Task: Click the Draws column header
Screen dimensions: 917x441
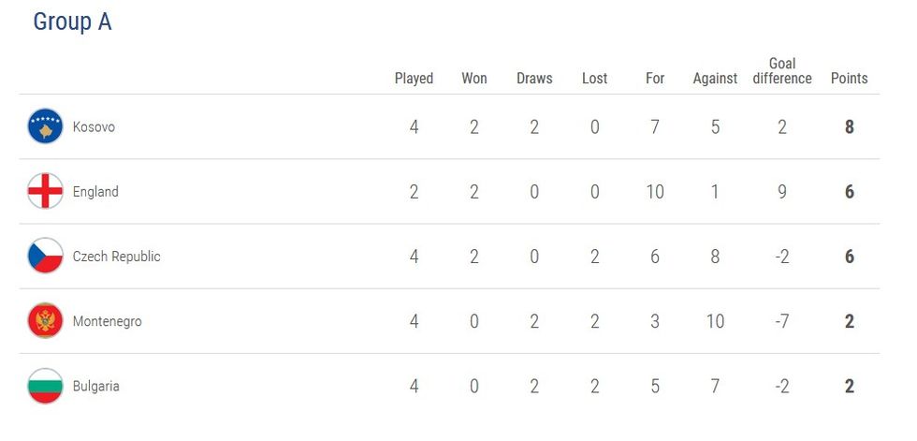Action: tap(534, 79)
